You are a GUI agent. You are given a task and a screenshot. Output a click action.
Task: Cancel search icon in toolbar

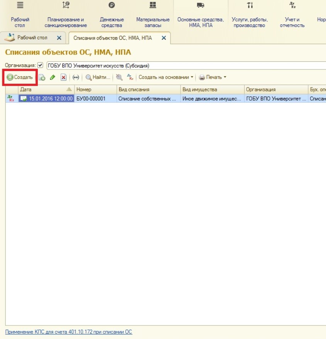(x=119, y=77)
